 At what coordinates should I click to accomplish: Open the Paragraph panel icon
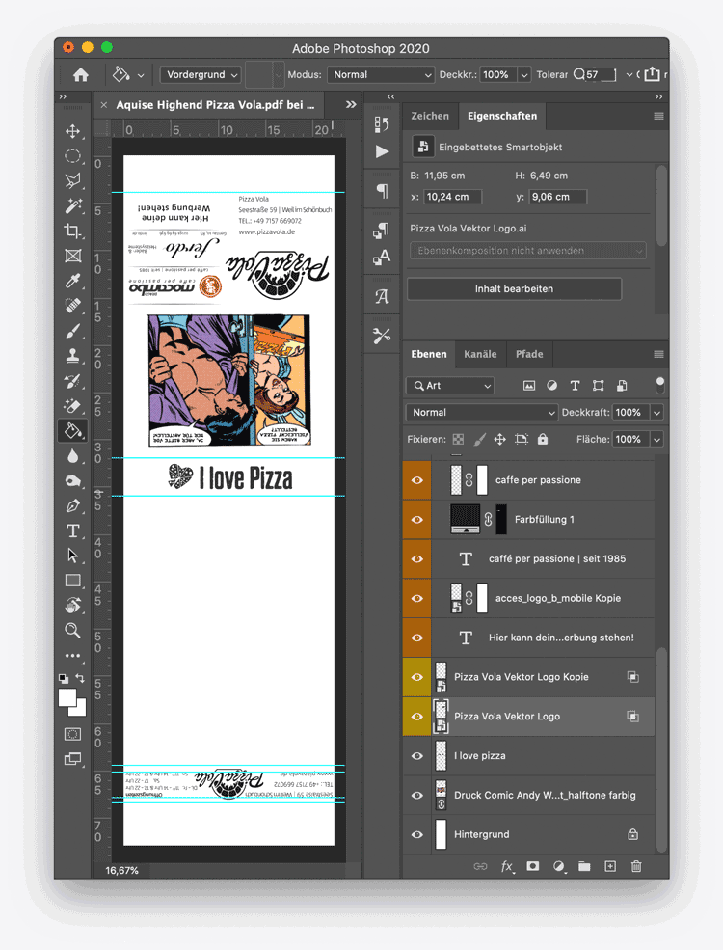click(x=382, y=191)
